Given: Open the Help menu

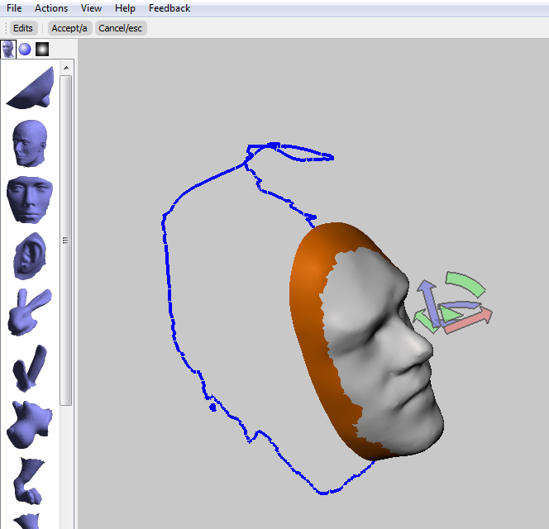Looking at the screenshot, I should [x=125, y=8].
